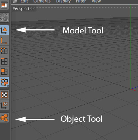Open the View viewport menu
This screenshot has width=138, height=140.
click(96, 1)
